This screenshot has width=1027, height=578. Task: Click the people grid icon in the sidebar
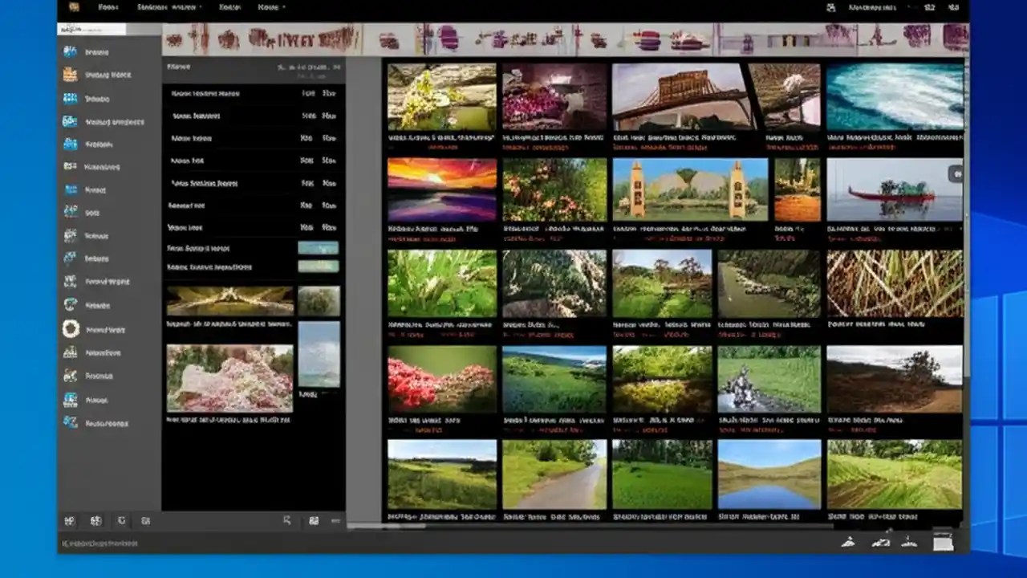pyautogui.click(x=71, y=98)
